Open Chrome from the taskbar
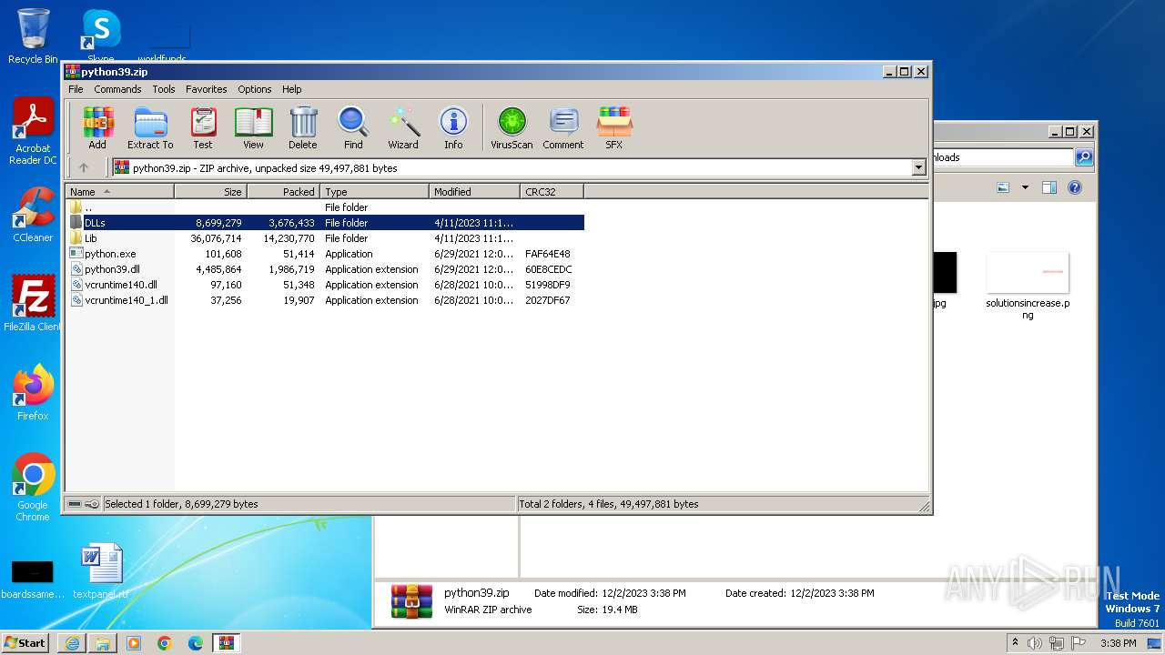 coord(165,643)
